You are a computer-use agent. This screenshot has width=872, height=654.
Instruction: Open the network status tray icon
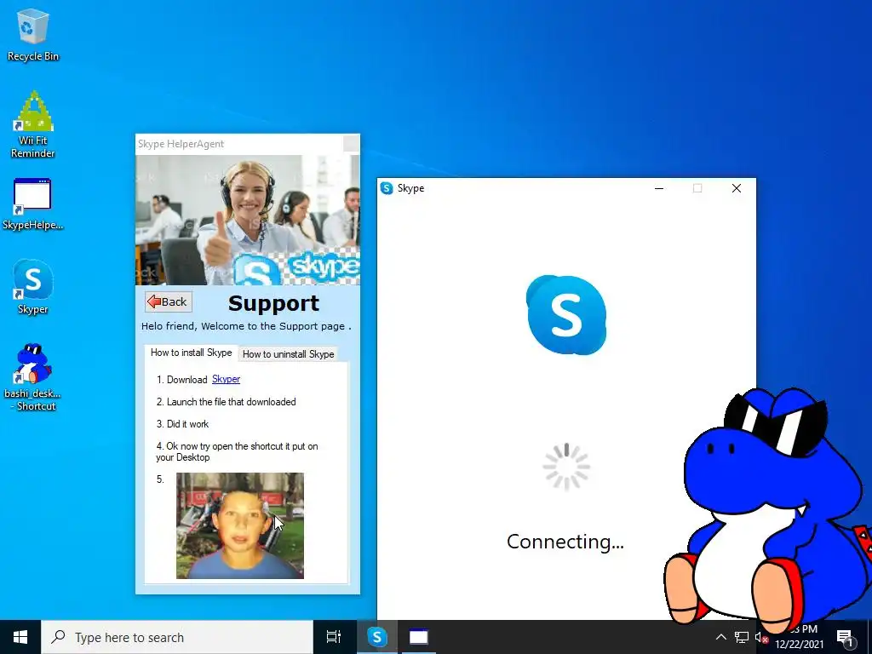tap(742, 637)
